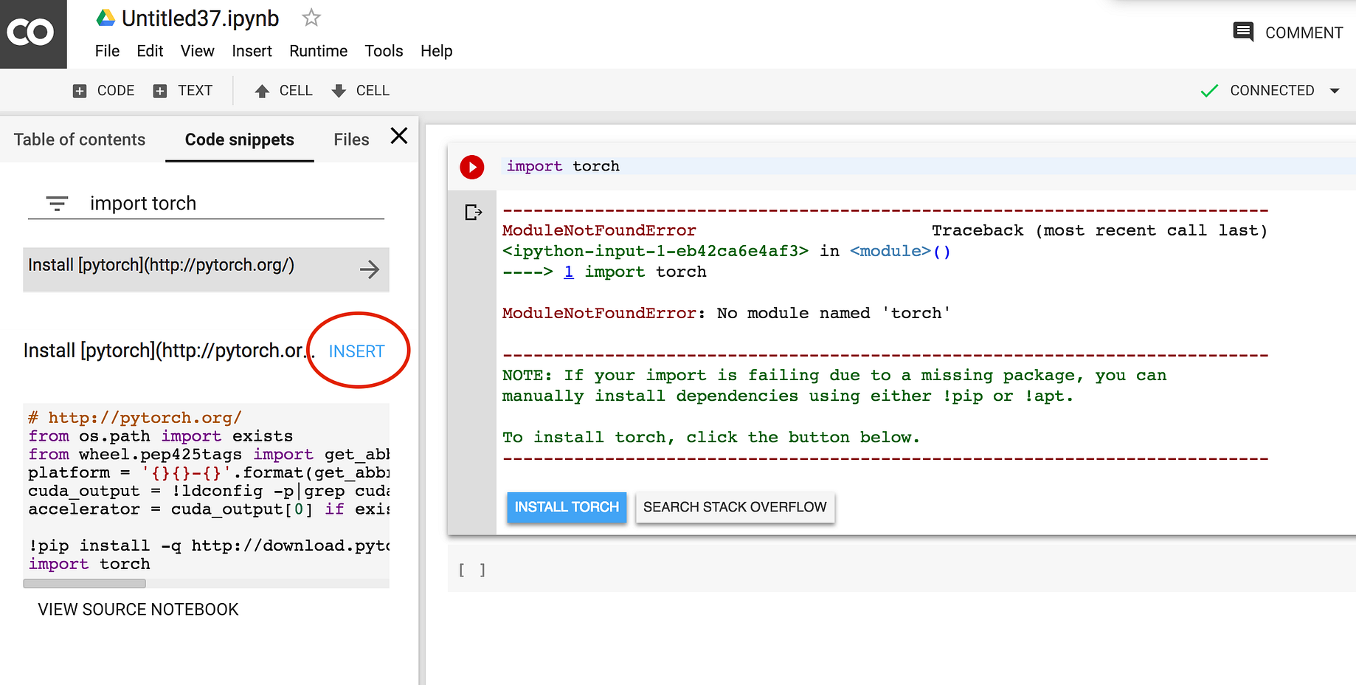Viewport: 1356px width, 685px height.
Task: Open the Runtime menu
Action: click(x=318, y=51)
